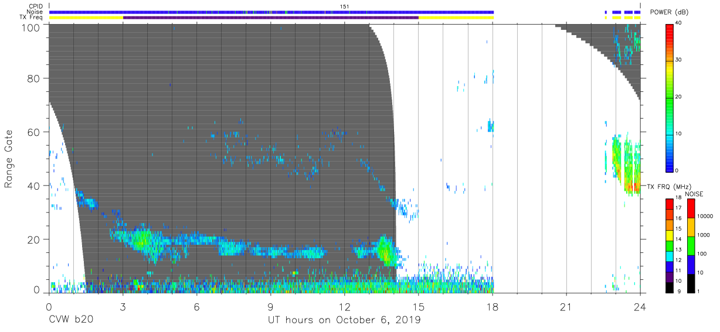The height and width of the screenshot is (332, 720).
Task: Click the "CVW b20" label
Action: [x=71, y=320]
